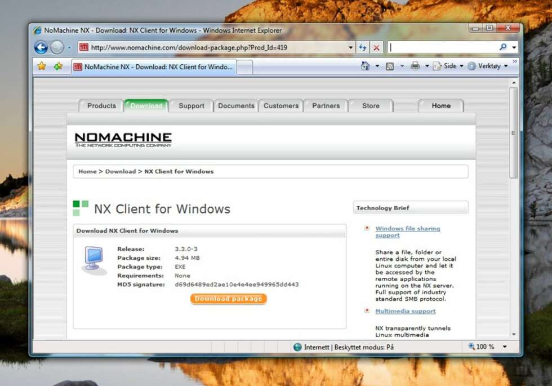Open the Partners site tab

click(x=326, y=106)
